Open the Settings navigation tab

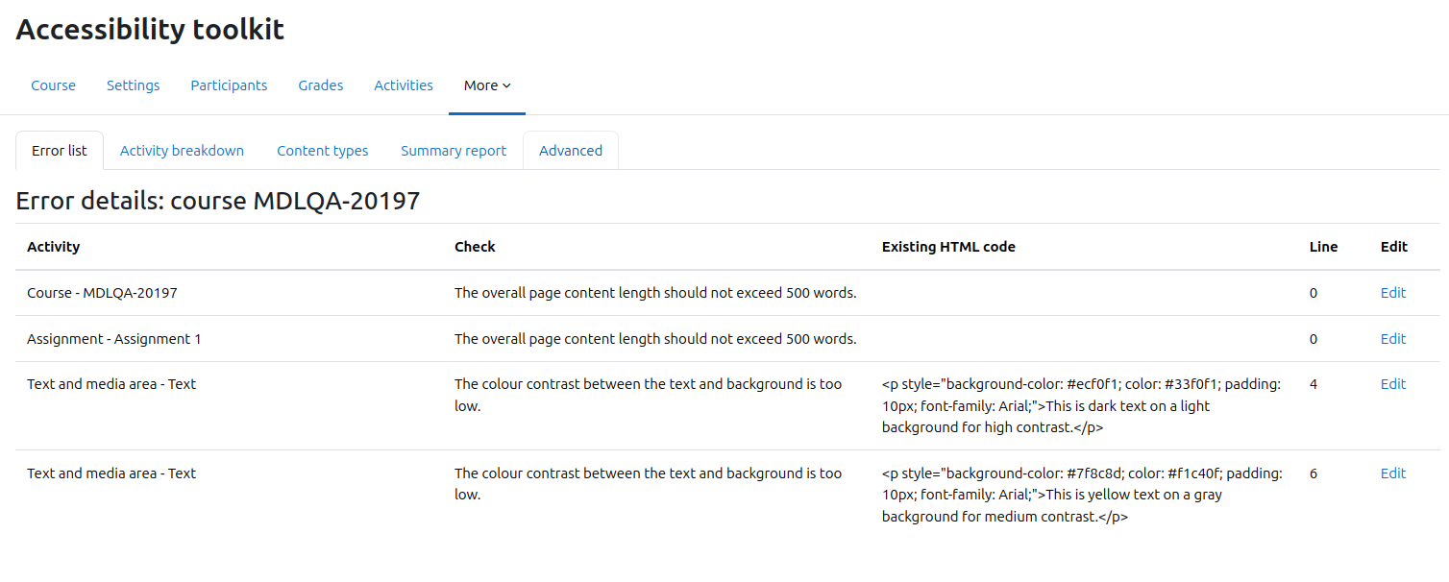(x=133, y=85)
